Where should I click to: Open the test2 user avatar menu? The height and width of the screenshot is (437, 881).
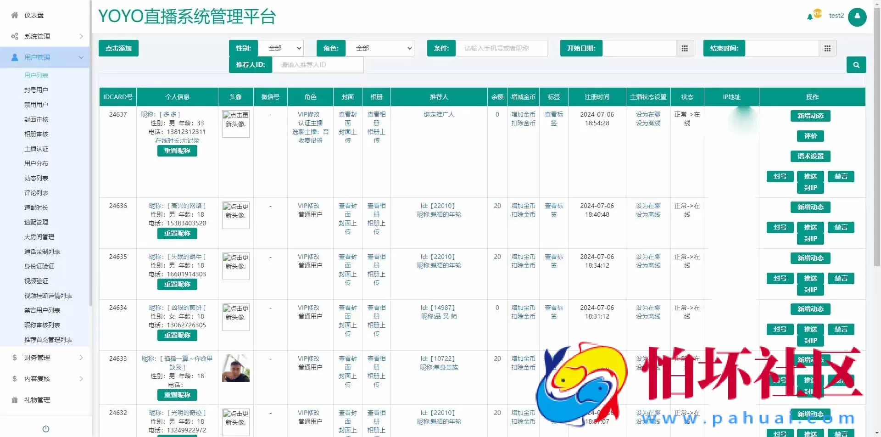[x=857, y=17]
